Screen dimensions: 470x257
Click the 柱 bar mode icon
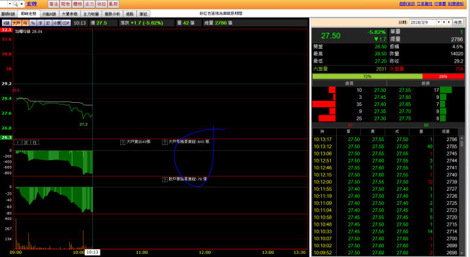tap(35, 142)
